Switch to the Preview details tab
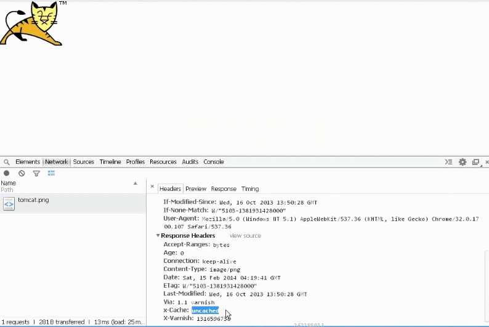 [x=196, y=189]
